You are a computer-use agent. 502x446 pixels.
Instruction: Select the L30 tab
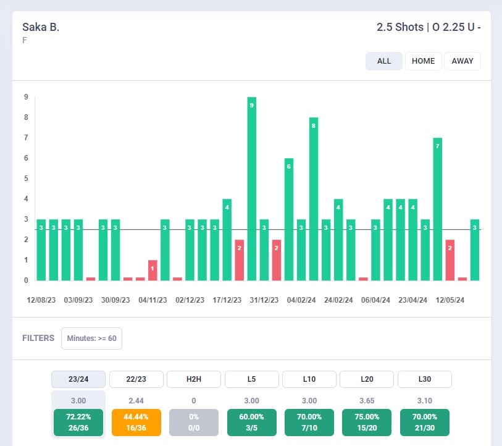pyautogui.click(x=425, y=379)
